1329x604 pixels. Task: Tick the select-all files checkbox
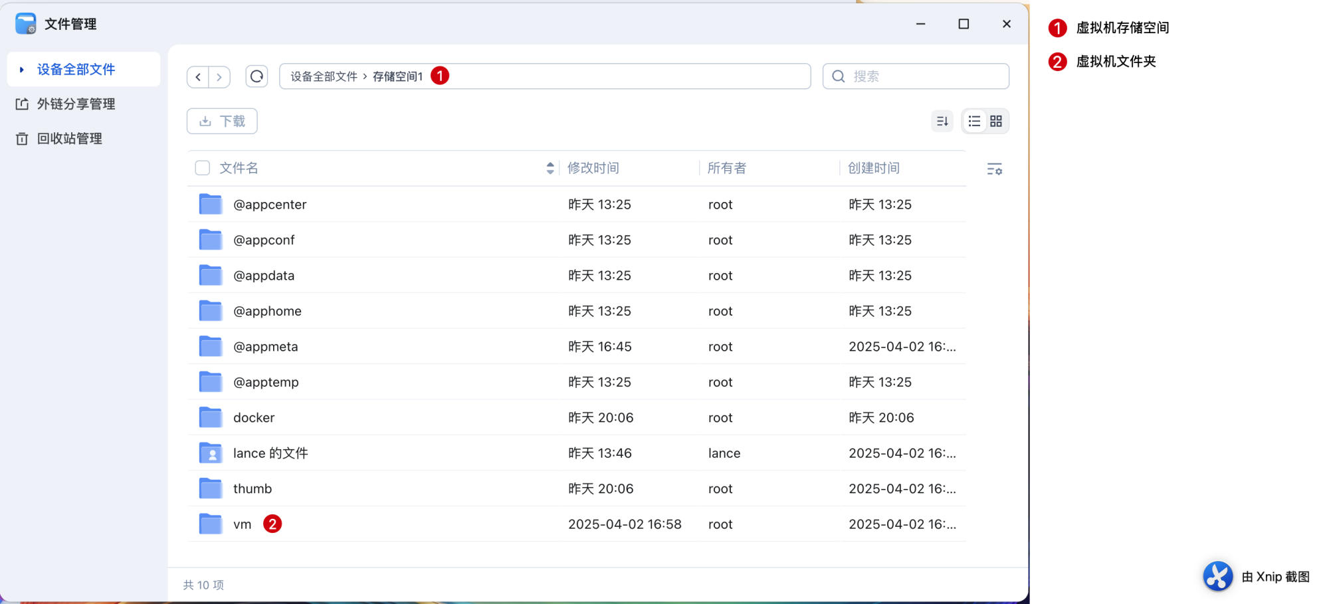point(203,168)
